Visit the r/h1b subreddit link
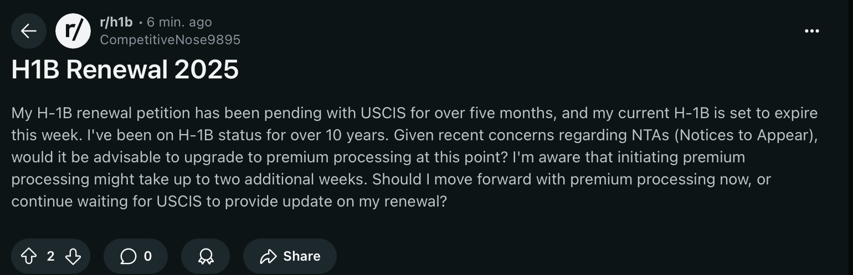The height and width of the screenshot is (275, 853). click(x=116, y=23)
